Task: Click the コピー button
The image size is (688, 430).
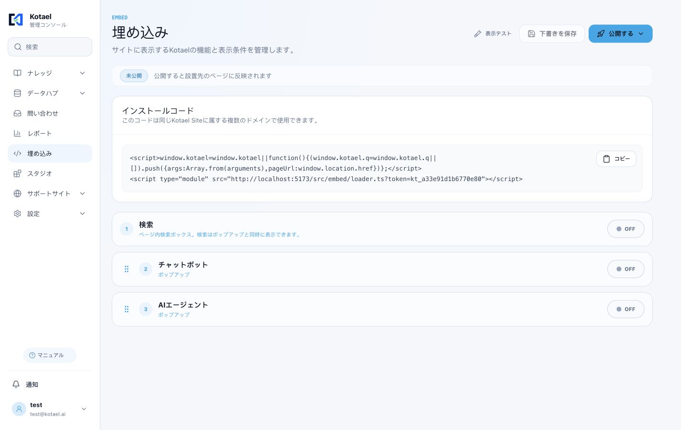Action: point(616,159)
